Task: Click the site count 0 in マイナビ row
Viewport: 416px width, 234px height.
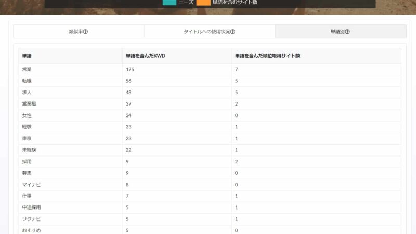Action: (x=237, y=185)
